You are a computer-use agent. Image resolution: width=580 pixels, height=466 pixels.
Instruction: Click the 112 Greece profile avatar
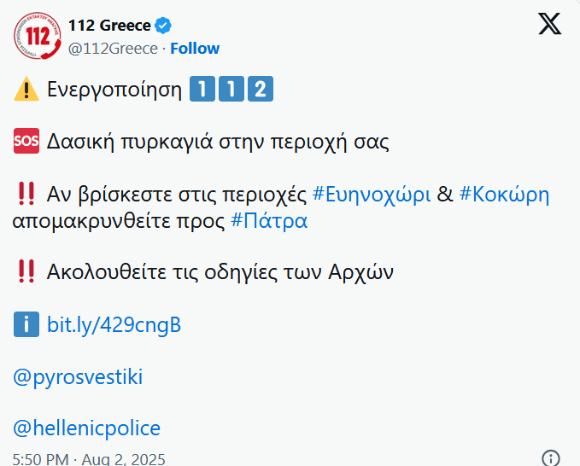click(x=37, y=37)
